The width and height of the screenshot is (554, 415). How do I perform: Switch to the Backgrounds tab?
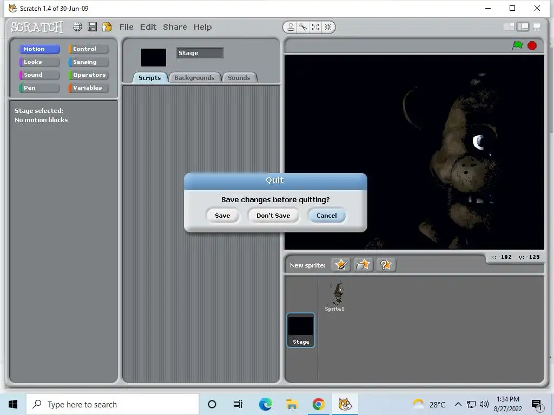(x=194, y=78)
